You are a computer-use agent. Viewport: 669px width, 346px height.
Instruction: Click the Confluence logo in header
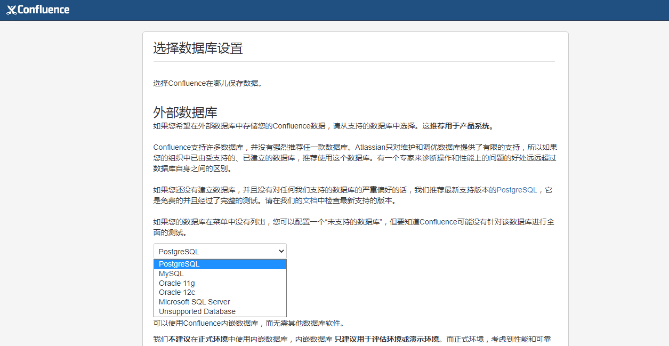tap(38, 10)
